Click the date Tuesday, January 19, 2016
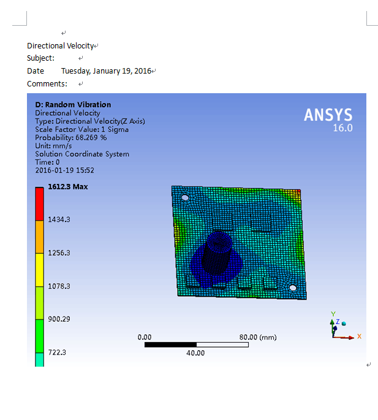378x420 pixels. click(x=106, y=71)
